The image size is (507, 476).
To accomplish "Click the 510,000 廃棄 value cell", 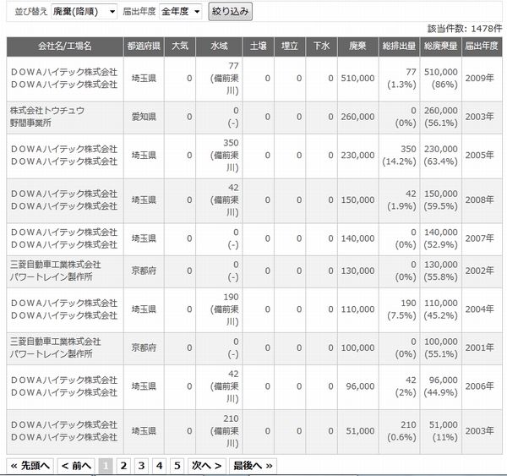I will (357, 79).
